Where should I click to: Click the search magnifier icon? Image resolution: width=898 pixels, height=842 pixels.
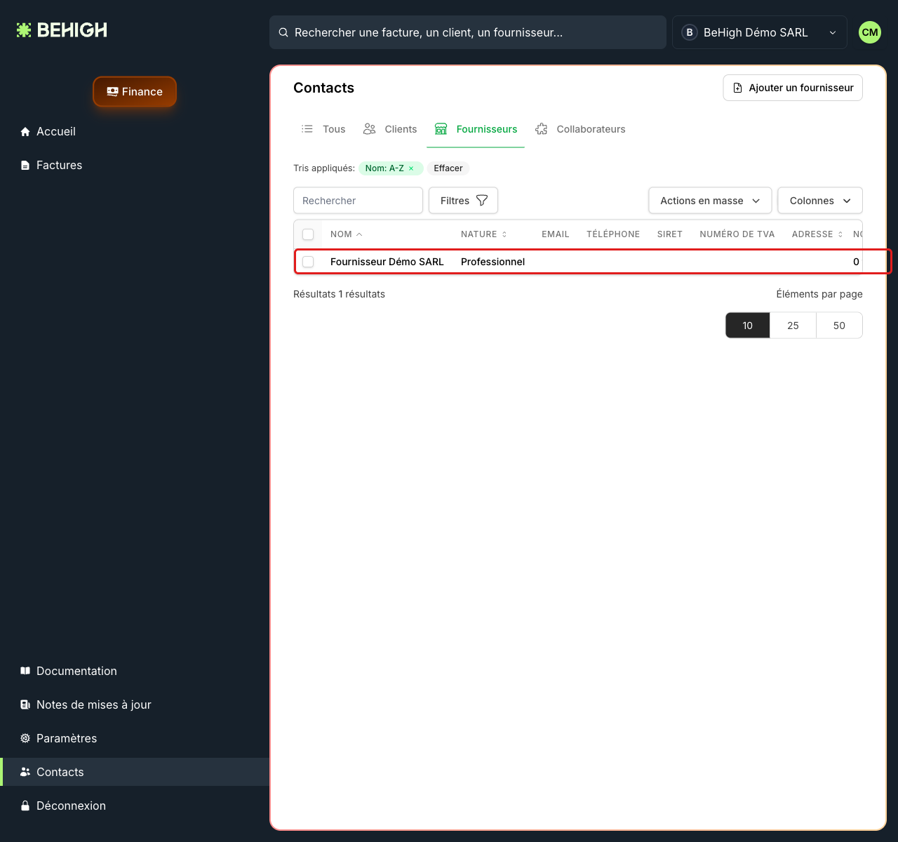point(283,32)
